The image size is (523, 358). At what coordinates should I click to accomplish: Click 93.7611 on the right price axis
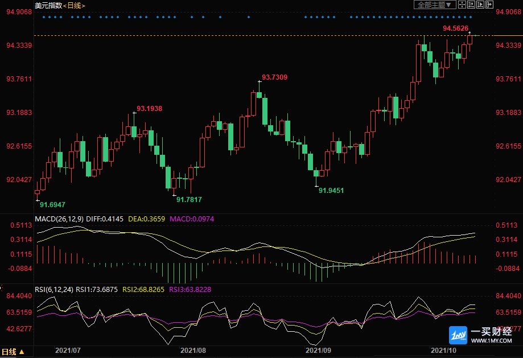[x=508, y=79]
